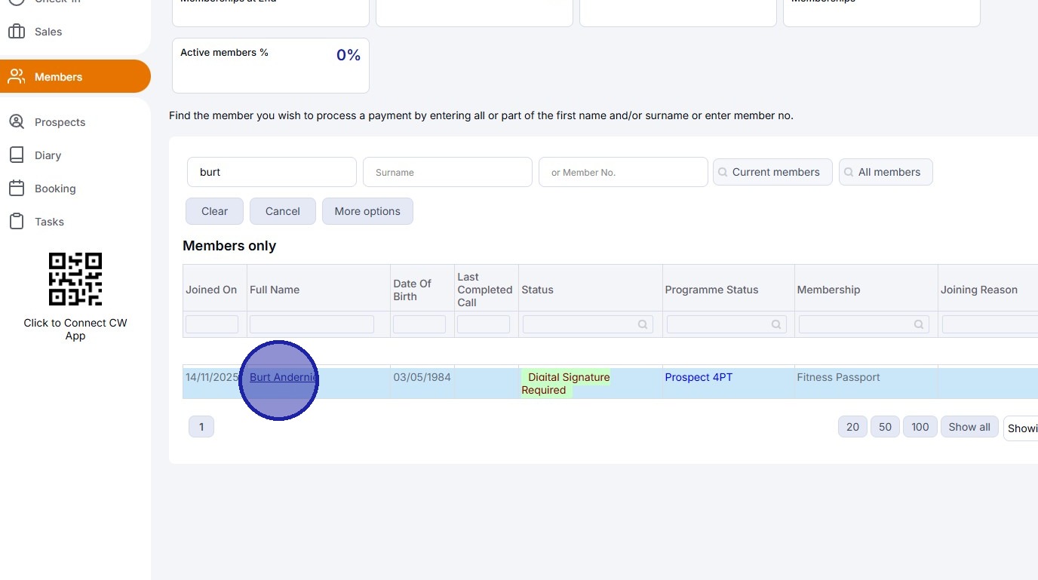Clear the search fields
The height and width of the screenshot is (580, 1038).
point(214,211)
